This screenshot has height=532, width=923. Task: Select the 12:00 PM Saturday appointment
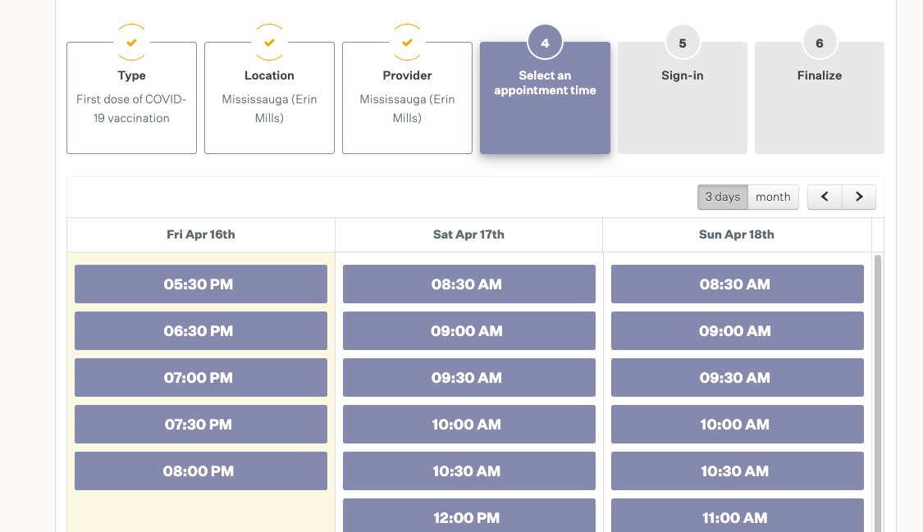click(467, 517)
